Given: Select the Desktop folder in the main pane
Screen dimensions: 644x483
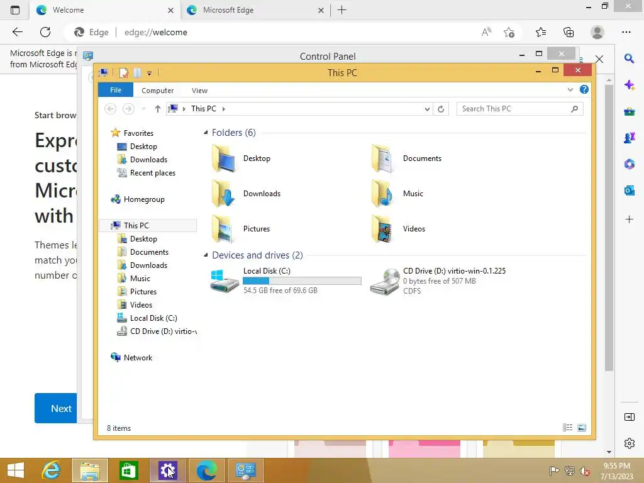Looking at the screenshot, I should click(x=241, y=158).
